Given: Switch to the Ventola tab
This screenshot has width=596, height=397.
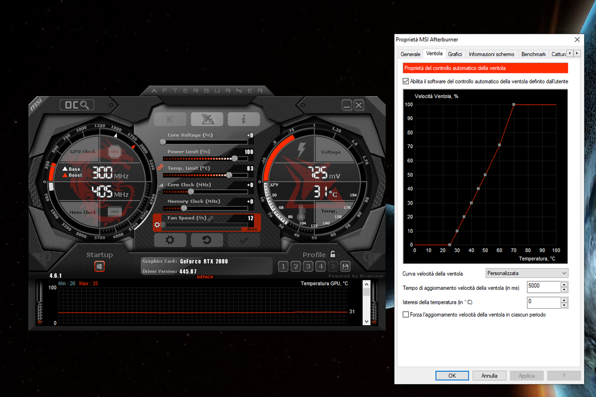Looking at the screenshot, I should [434, 54].
